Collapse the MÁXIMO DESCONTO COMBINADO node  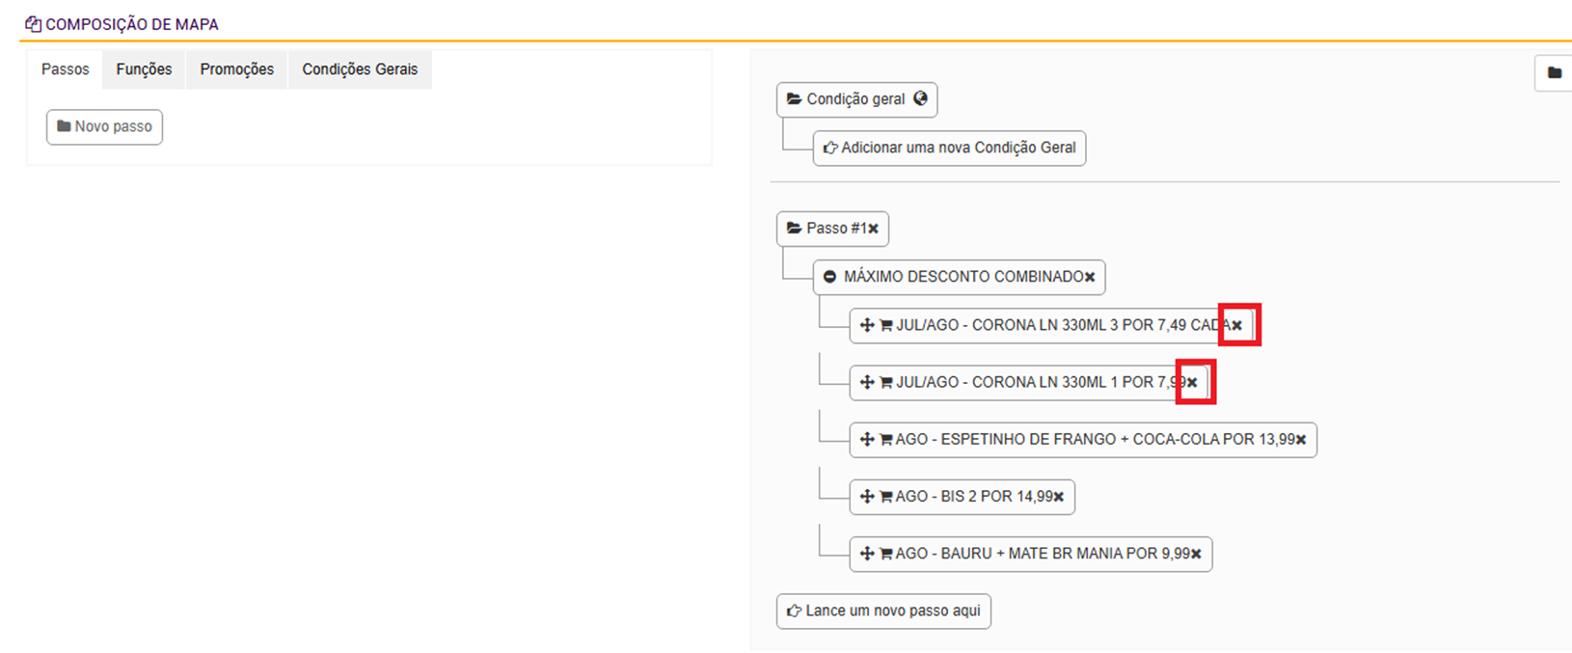click(x=829, y=277)
